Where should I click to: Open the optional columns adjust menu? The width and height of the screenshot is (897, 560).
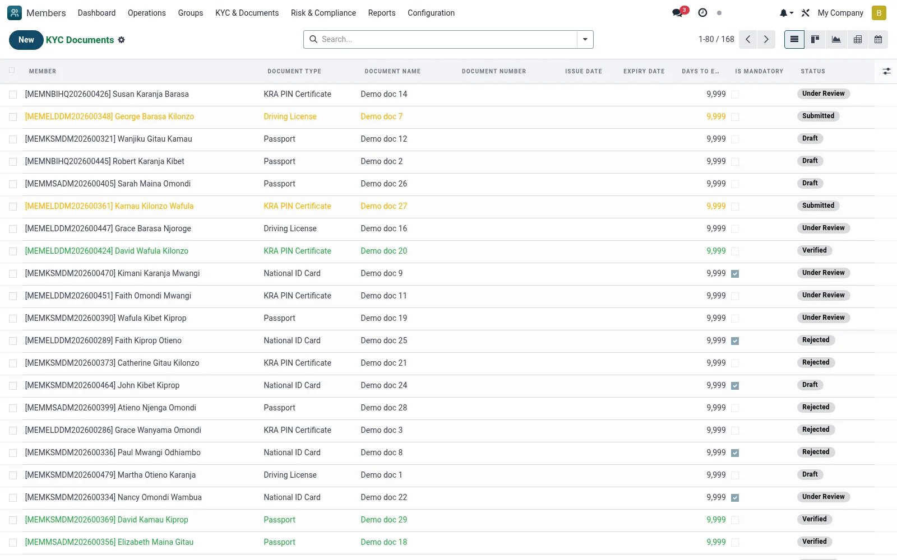pyautogui.click(x=886, y=71)
